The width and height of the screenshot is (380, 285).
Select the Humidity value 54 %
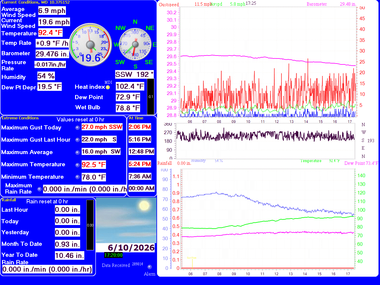46,76
